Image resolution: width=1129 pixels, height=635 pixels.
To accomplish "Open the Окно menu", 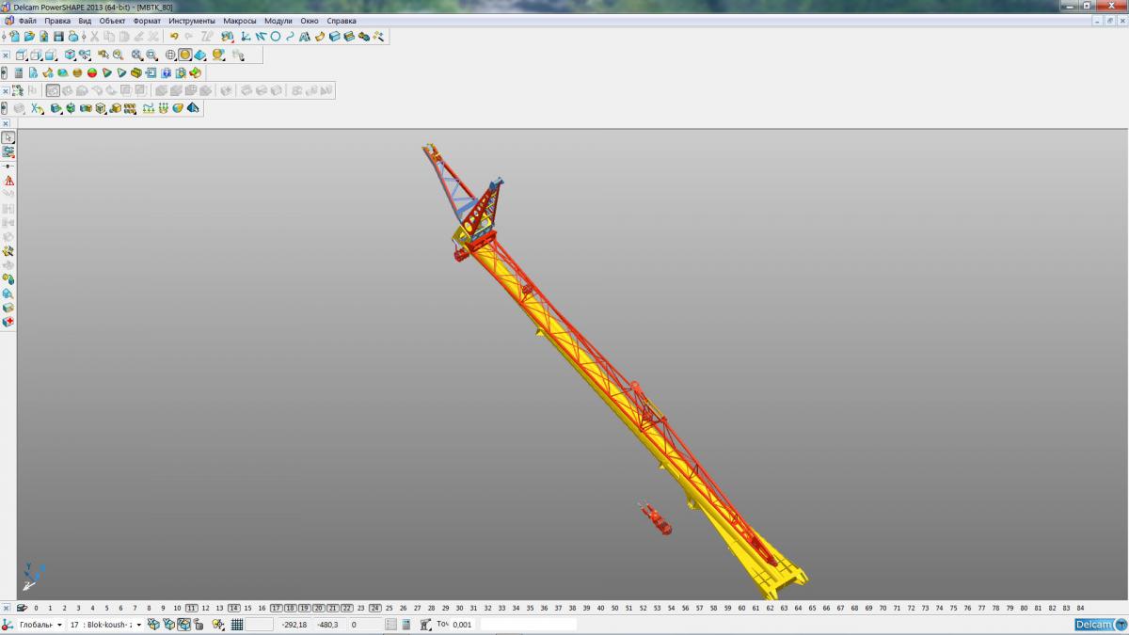I will [x=310, y=21].
